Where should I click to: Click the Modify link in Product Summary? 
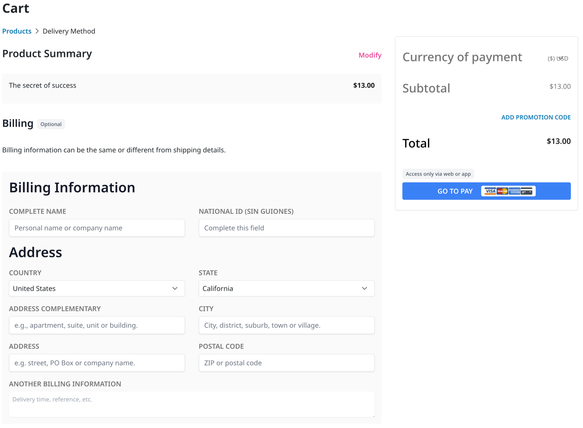coord(370,55)
